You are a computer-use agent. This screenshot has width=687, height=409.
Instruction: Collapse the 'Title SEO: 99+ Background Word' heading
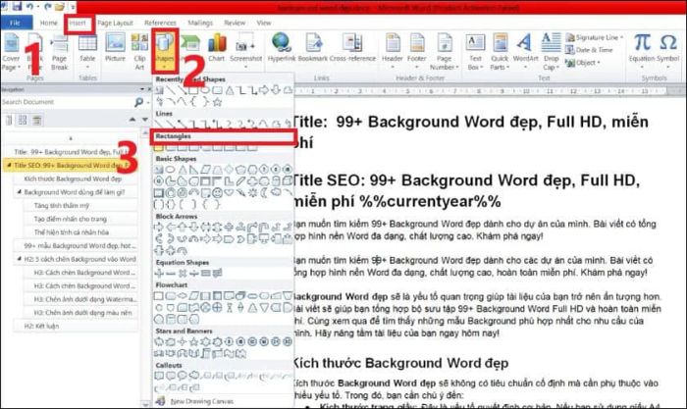coord(9,166)
